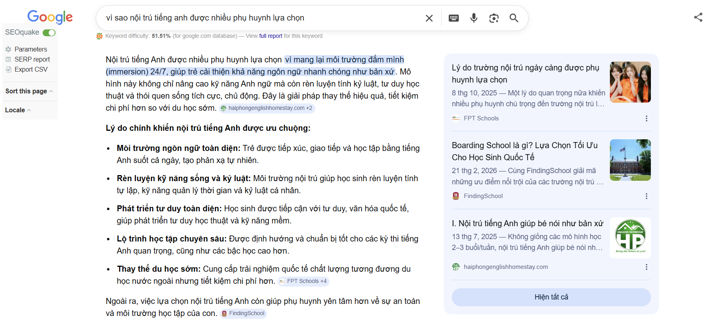Open more options for haiphongenglishhomestay.com result
This screenshot has height=320, width=704.
click(x=646, y=267)
